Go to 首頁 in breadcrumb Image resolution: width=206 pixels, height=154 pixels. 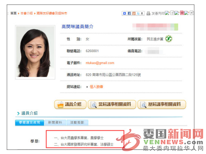tap(14, 13)
